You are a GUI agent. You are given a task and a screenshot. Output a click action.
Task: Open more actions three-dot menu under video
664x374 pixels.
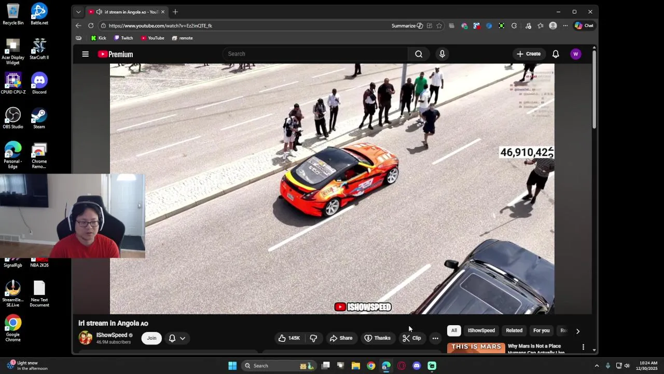pos(435,338)
